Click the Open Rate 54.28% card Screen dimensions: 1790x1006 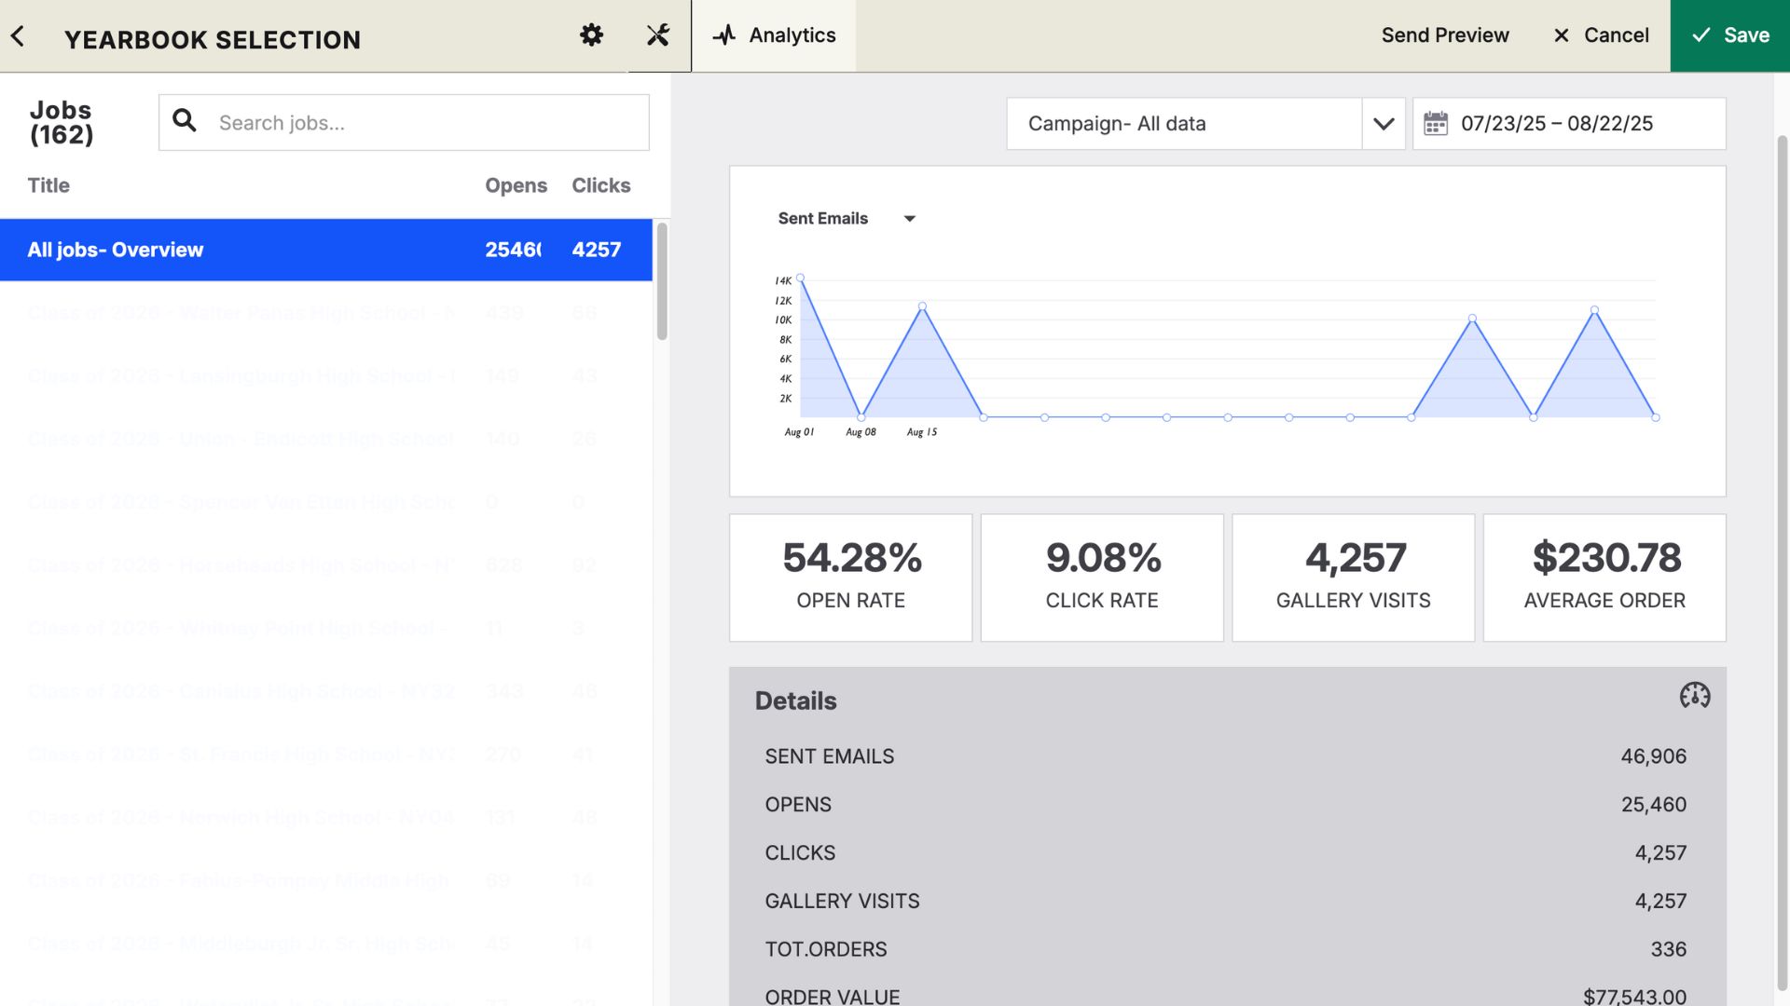pos(850,578)
